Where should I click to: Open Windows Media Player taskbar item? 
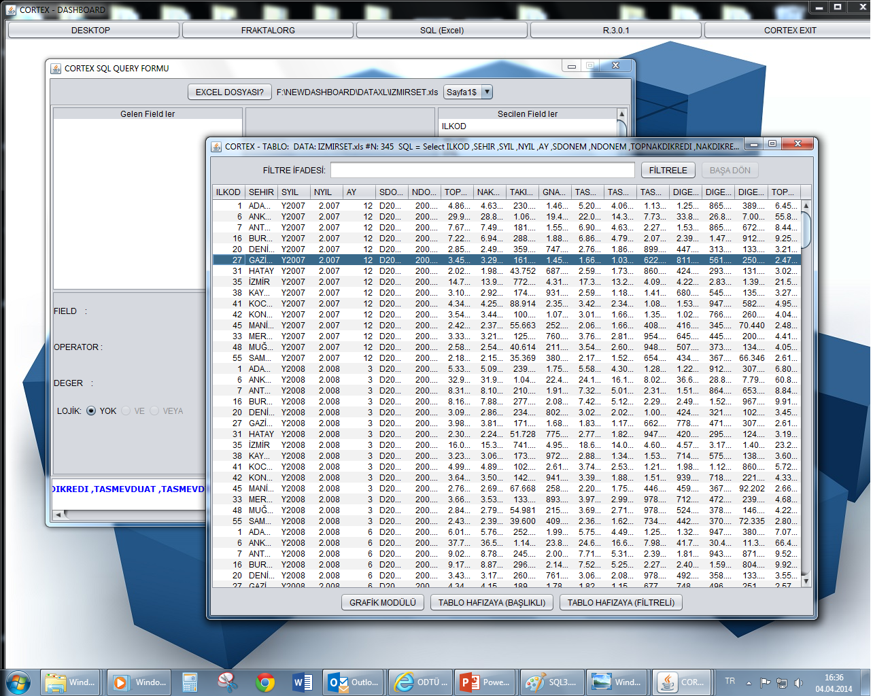pyautogui.click(x=139, y=682)
